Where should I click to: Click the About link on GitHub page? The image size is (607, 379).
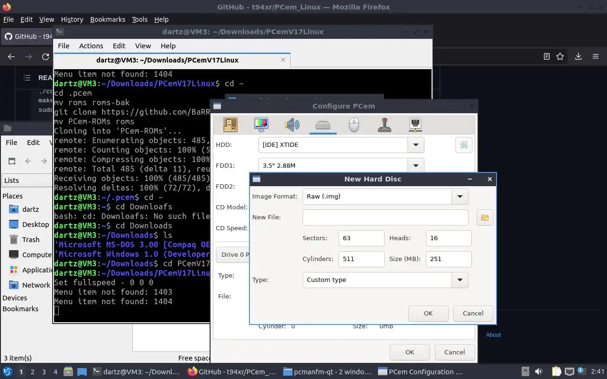(x=493, y=335)
